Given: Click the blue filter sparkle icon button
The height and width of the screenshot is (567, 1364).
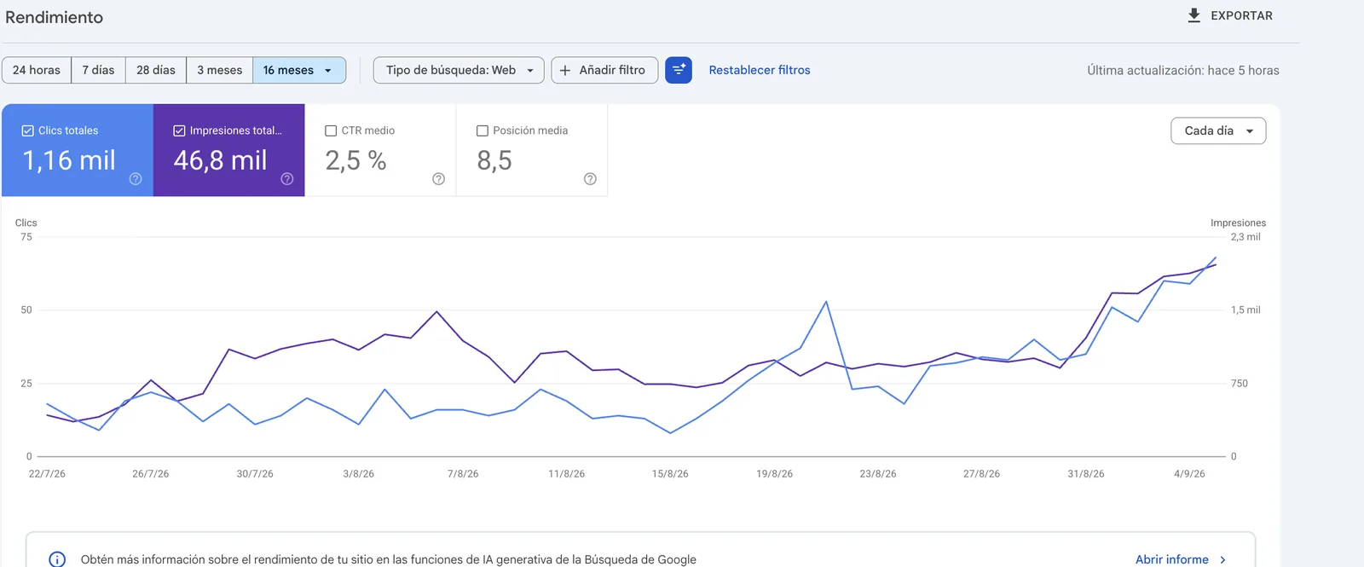Looking at the screenshot, I should pyautogui.click(x=679, y=70).
